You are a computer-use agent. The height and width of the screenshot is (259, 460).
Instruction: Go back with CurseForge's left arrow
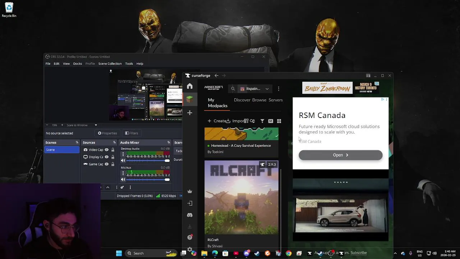(216, 76)
